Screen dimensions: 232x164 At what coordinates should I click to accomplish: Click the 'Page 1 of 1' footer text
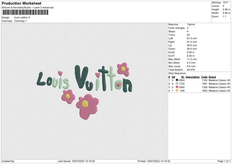coord(224,161)
